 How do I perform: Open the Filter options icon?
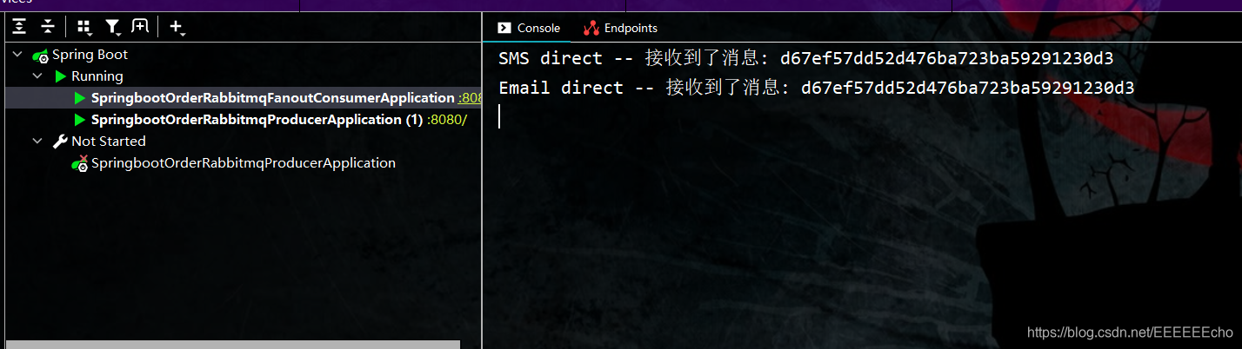click(113, 28)
